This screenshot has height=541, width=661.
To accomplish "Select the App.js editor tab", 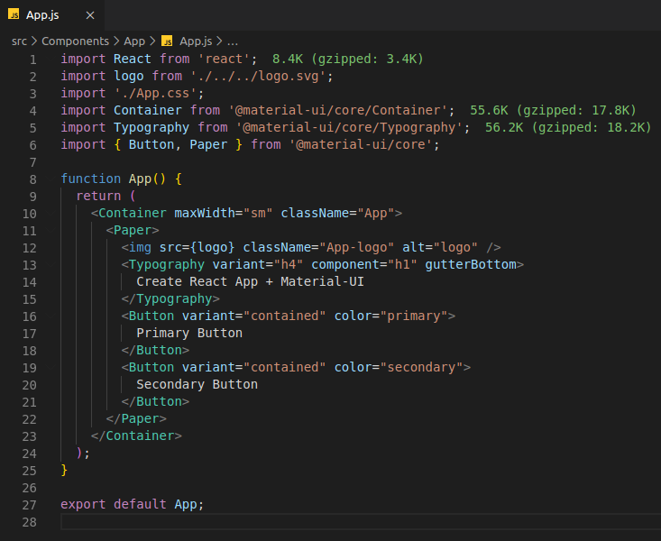I will pyautogui.click(x=51, y=15).
